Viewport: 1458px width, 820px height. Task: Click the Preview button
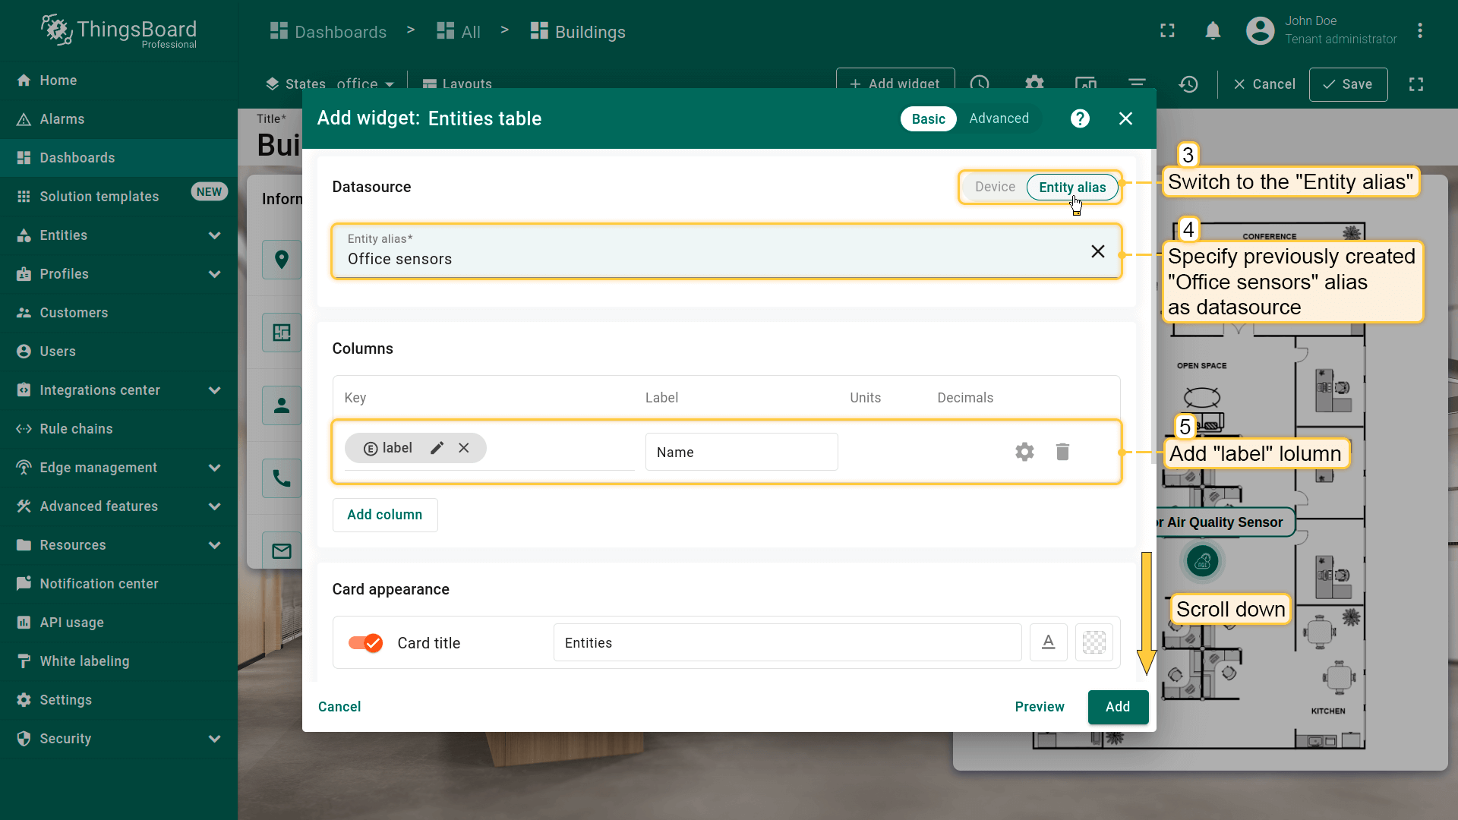coord(1039,707)
